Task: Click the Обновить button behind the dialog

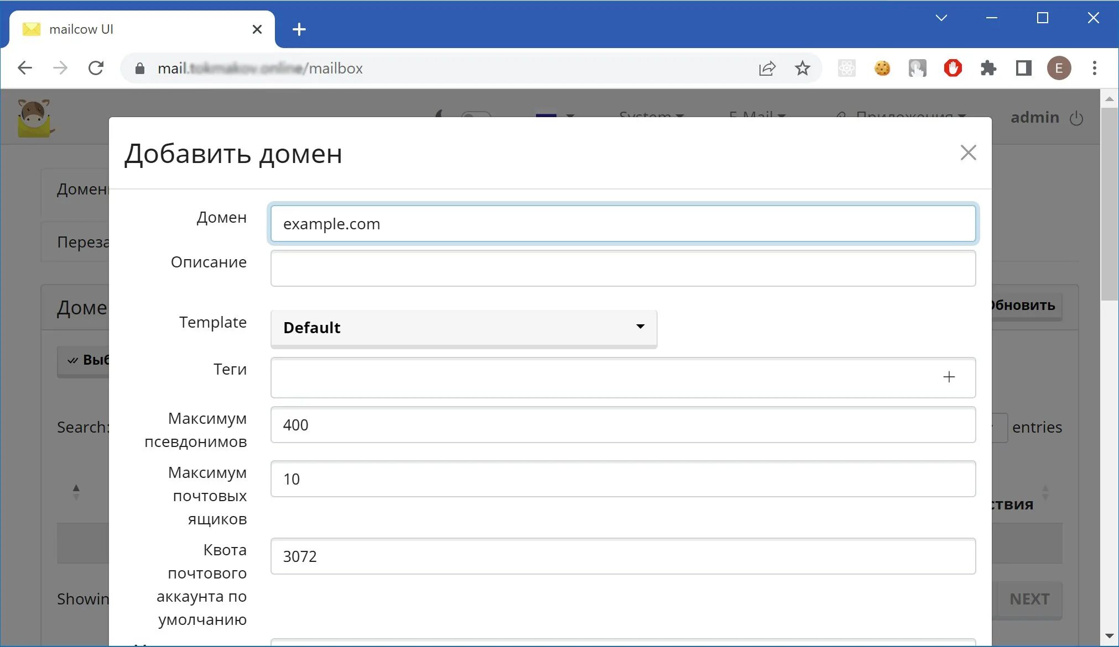Action: (1026, 306)
